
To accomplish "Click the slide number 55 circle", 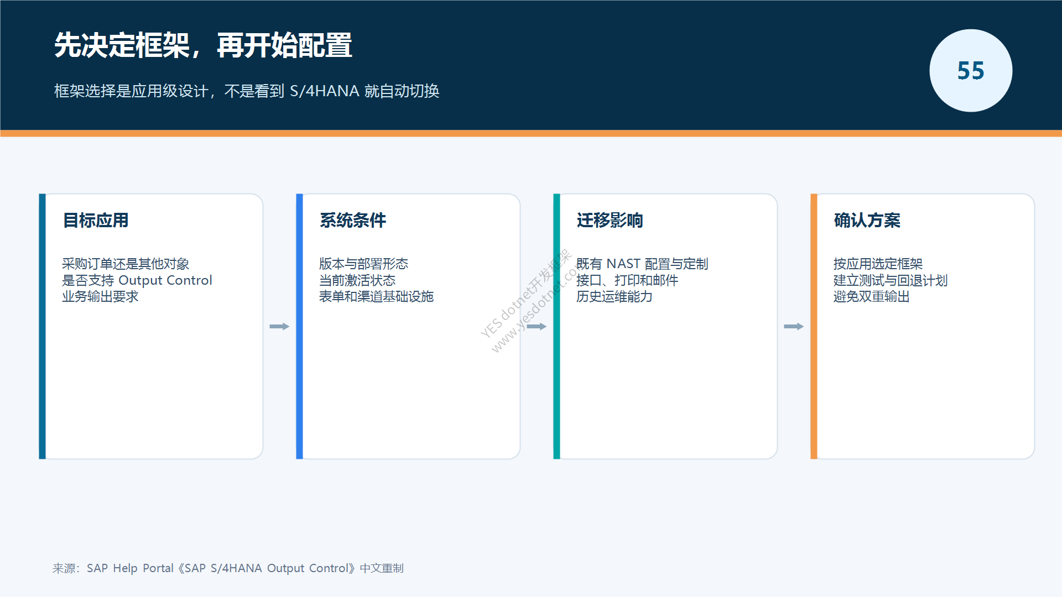I will [x=971, y=71].
